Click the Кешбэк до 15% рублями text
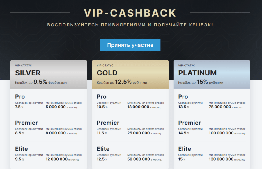The image size is (262, 169). pyautogui.click(x=201, y=82)
